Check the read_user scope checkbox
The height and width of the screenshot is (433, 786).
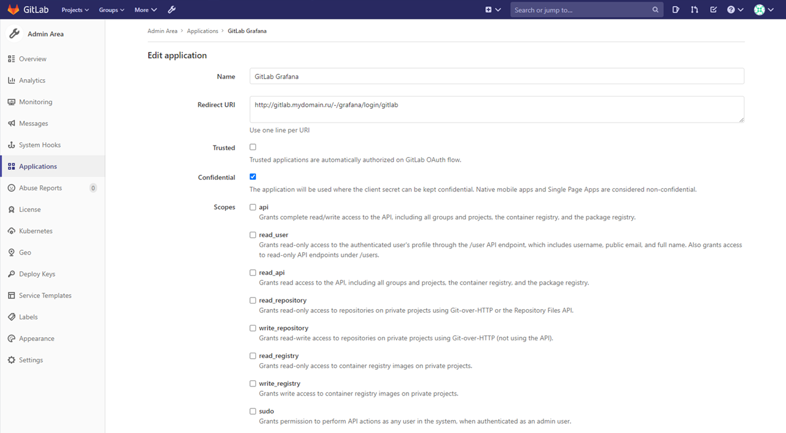pyautogui.click(x=253, y=235)
